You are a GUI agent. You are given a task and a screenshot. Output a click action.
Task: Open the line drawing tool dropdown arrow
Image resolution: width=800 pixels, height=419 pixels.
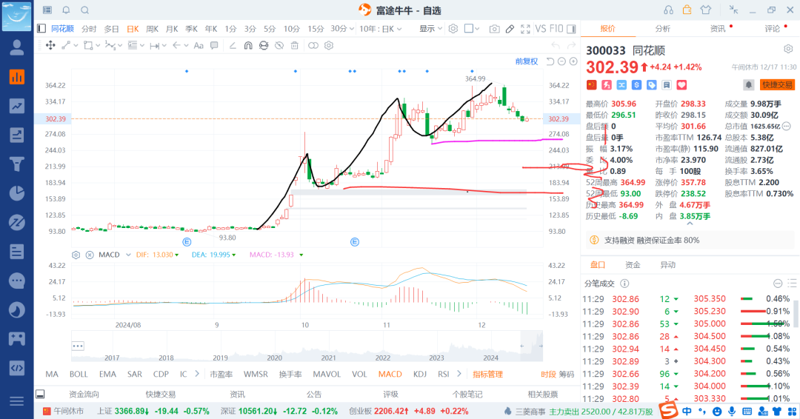click(76, 45)
